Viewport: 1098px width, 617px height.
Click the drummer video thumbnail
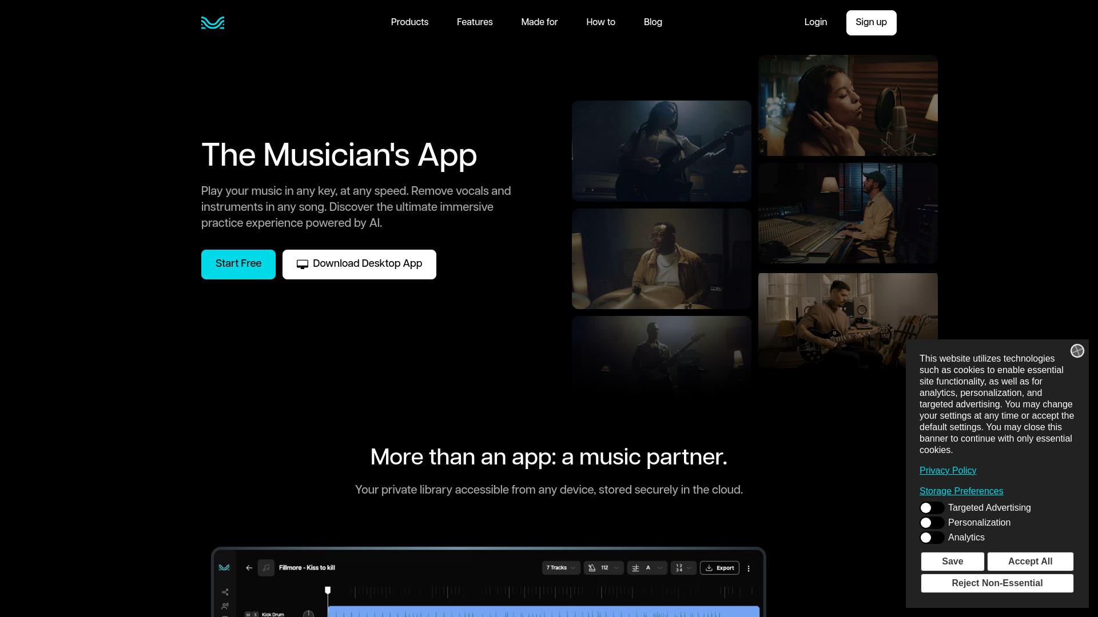[661, 259]
